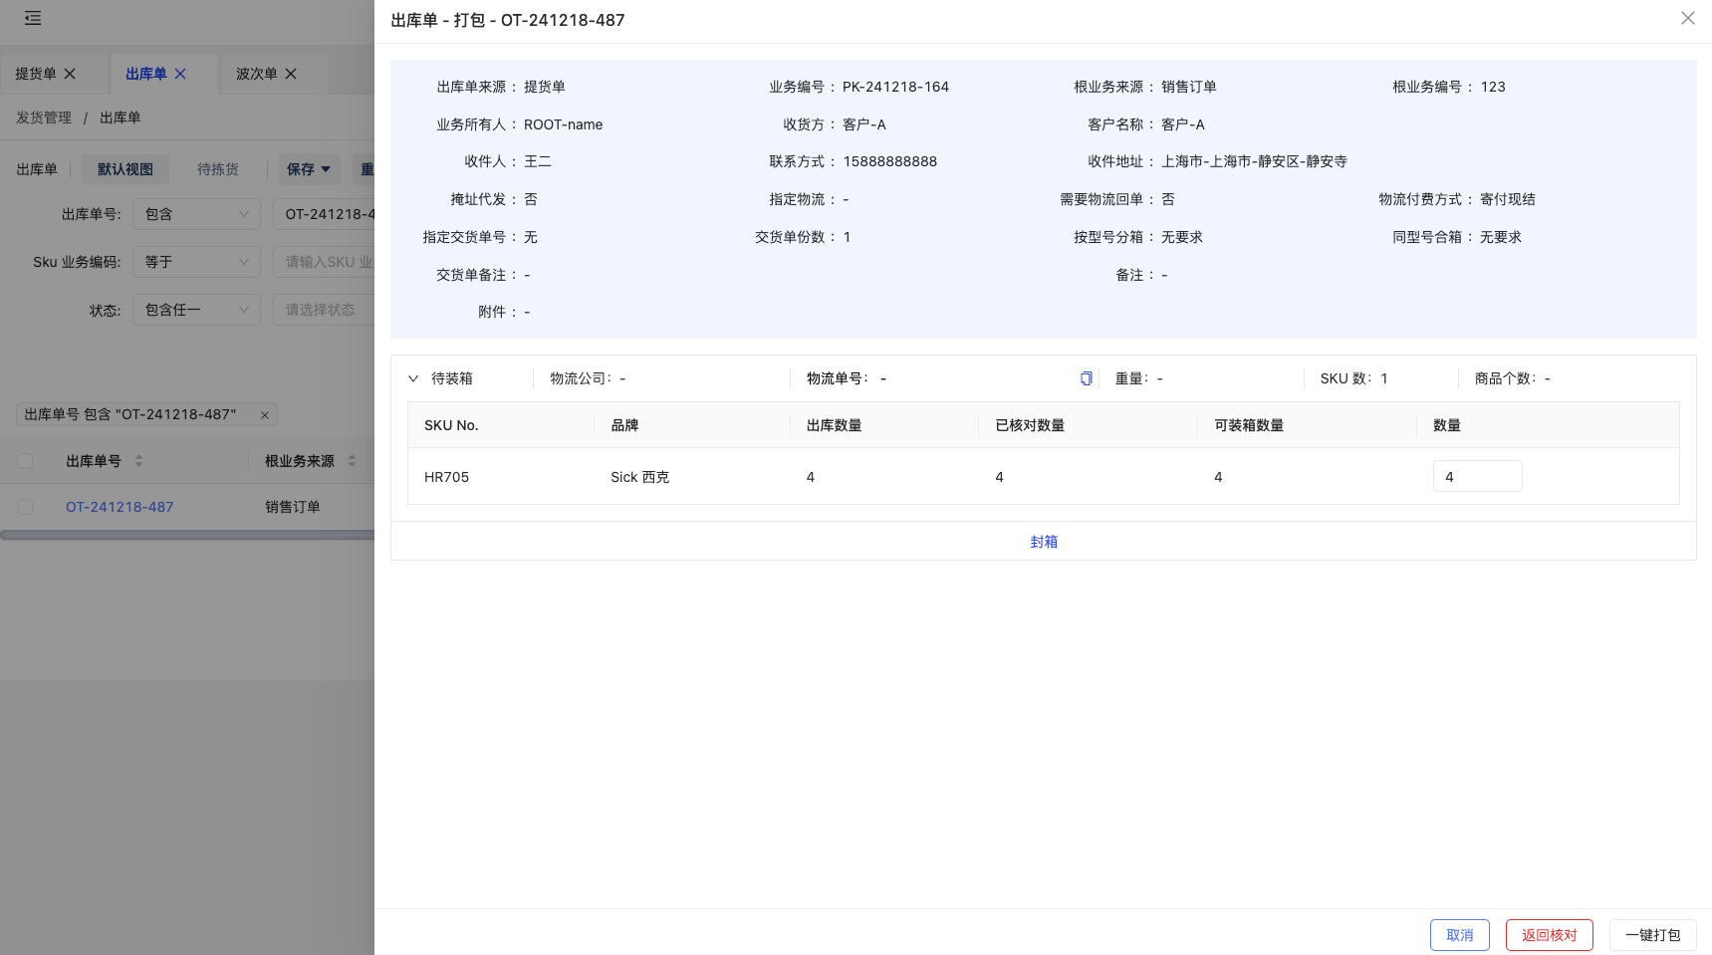Close the packing drawer panel
The image size is (1712, 955).
tap(1687, 19)
